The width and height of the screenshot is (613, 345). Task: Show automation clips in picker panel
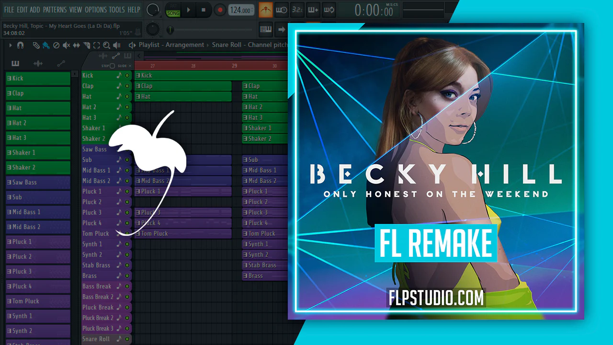click(x=61, y=63)
